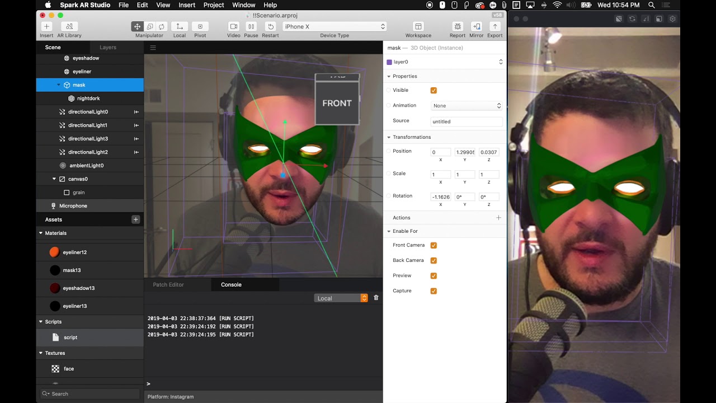Click the Position Y input field
The image size is (716, 403).
tap(465, 152)
